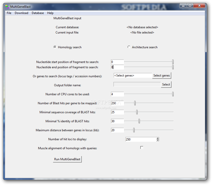Image resolution: width=212 pixels, height=185 pixels.
Task: Click the nucleotide start position slider handle
Action: pos(173,62)
